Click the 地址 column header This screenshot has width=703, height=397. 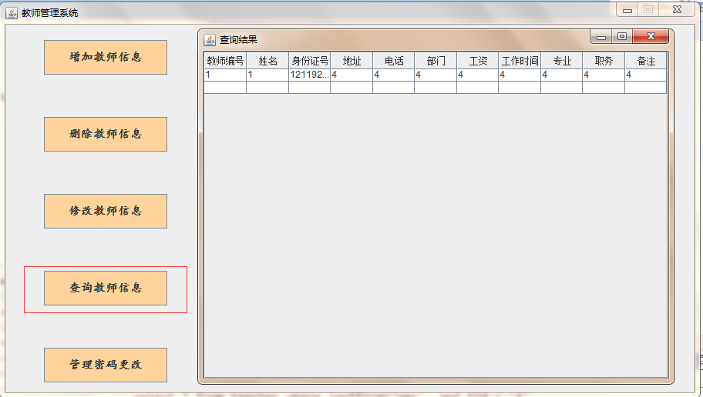[x=351, y=61]
